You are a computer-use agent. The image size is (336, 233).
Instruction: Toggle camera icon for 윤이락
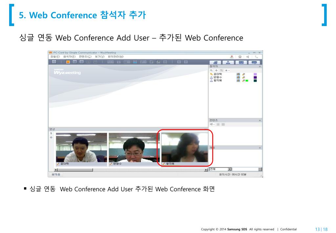pyautogui.click(x=238, y=74)
